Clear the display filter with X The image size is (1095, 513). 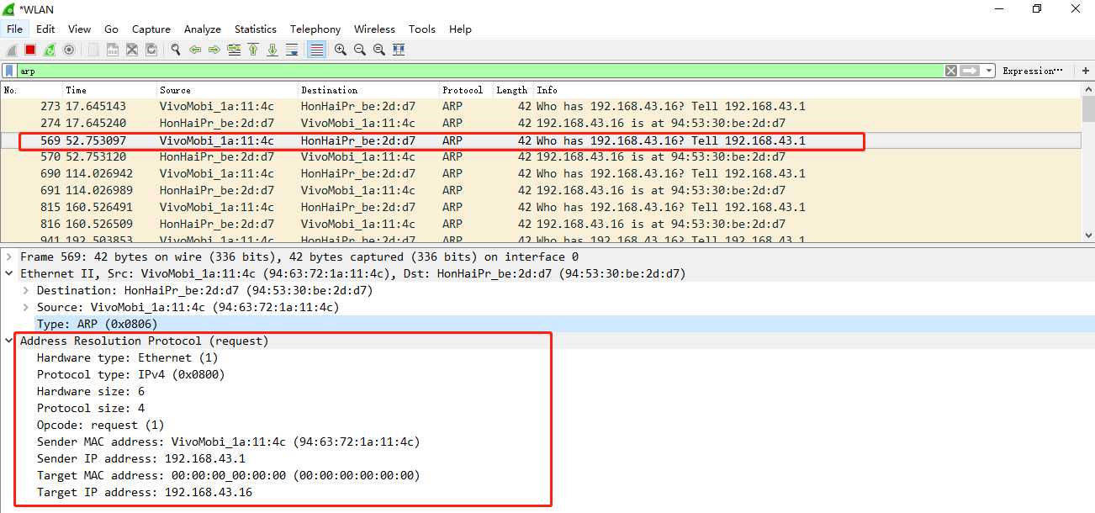click(x=950, y=71)
